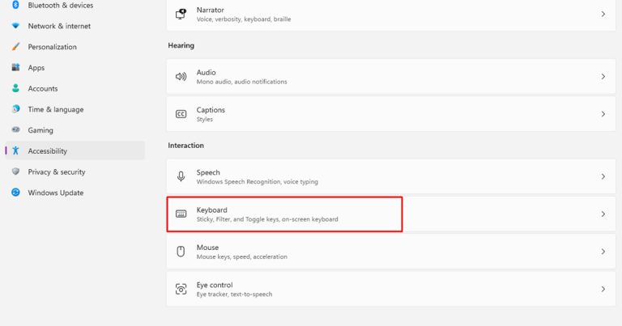The image size is (622, 326).
Task: Click the Network & internet wifi icon
Action: point(15,26)
